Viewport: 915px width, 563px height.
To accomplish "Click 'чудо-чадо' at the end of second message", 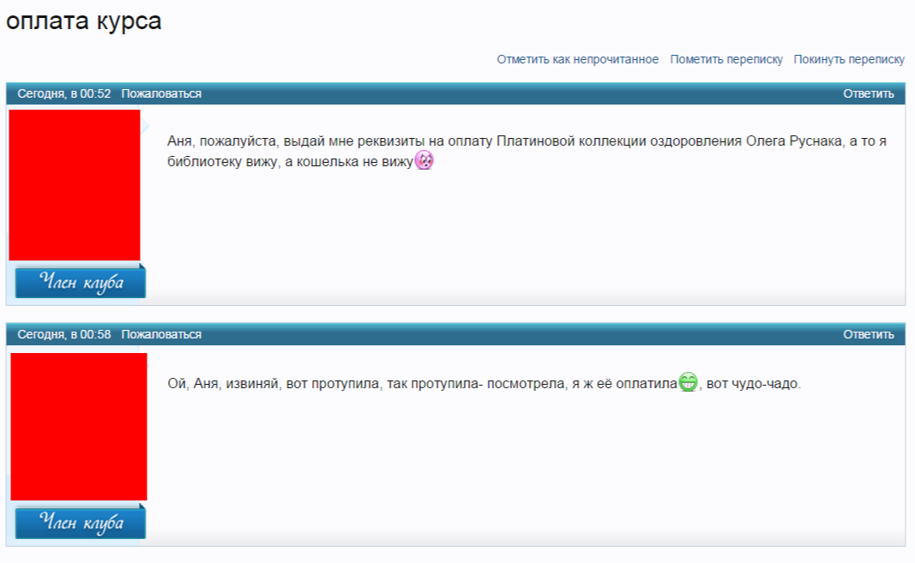I will pos(772,384).
